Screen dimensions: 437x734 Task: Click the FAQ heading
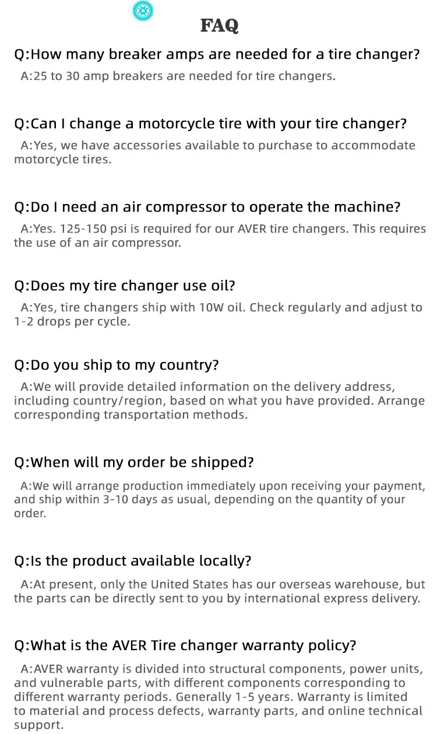click(x=219, y=26)
